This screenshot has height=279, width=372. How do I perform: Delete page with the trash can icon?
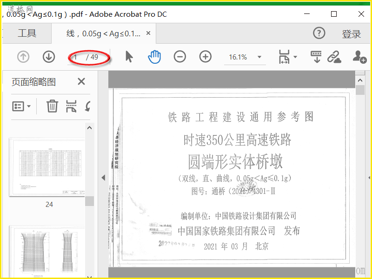(52, 106)
